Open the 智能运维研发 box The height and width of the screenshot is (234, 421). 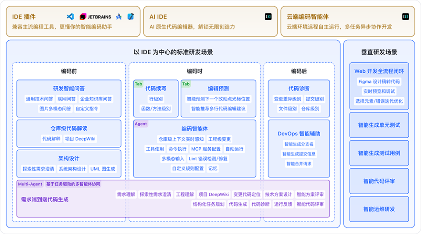[379, 209]
